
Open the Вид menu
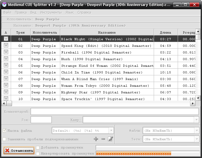[33, 12]
